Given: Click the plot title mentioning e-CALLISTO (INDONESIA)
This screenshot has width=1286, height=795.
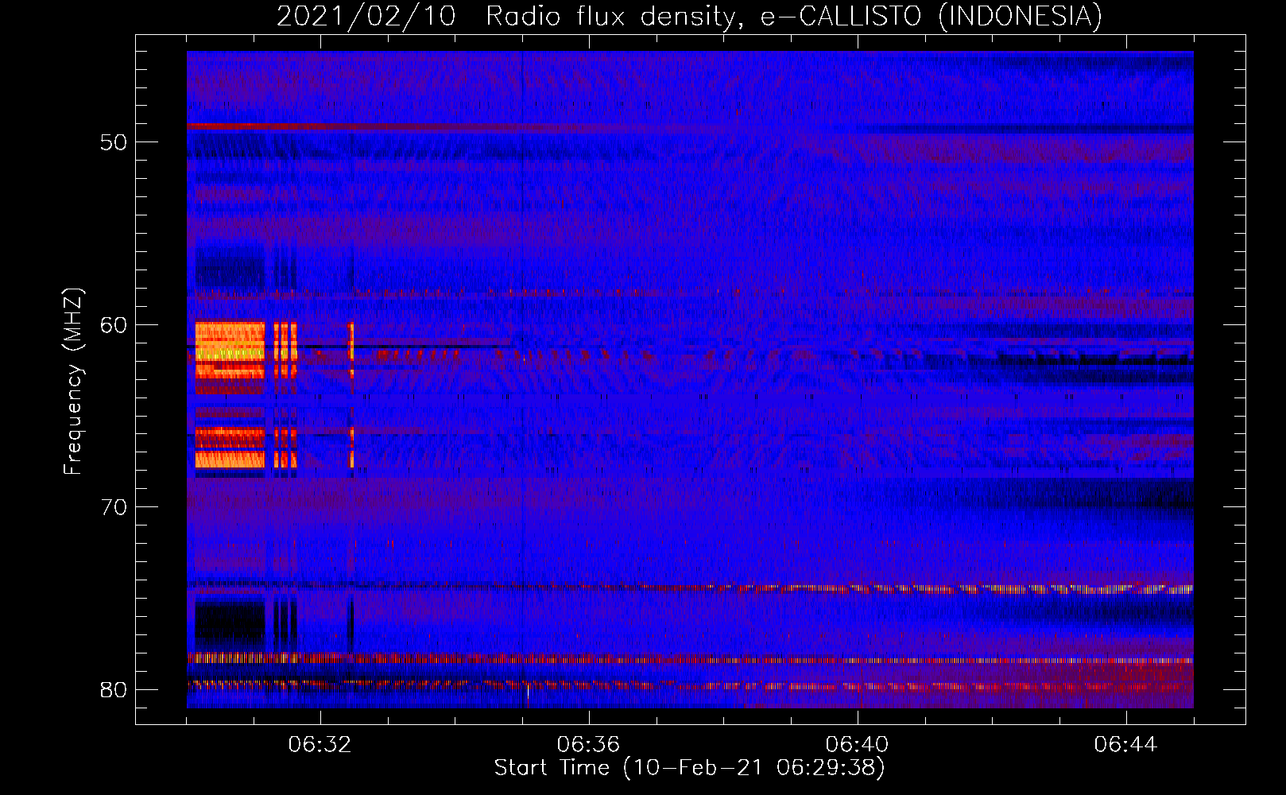Looking at the screenshot, I should pyautogui.click(x=689, y=16).
